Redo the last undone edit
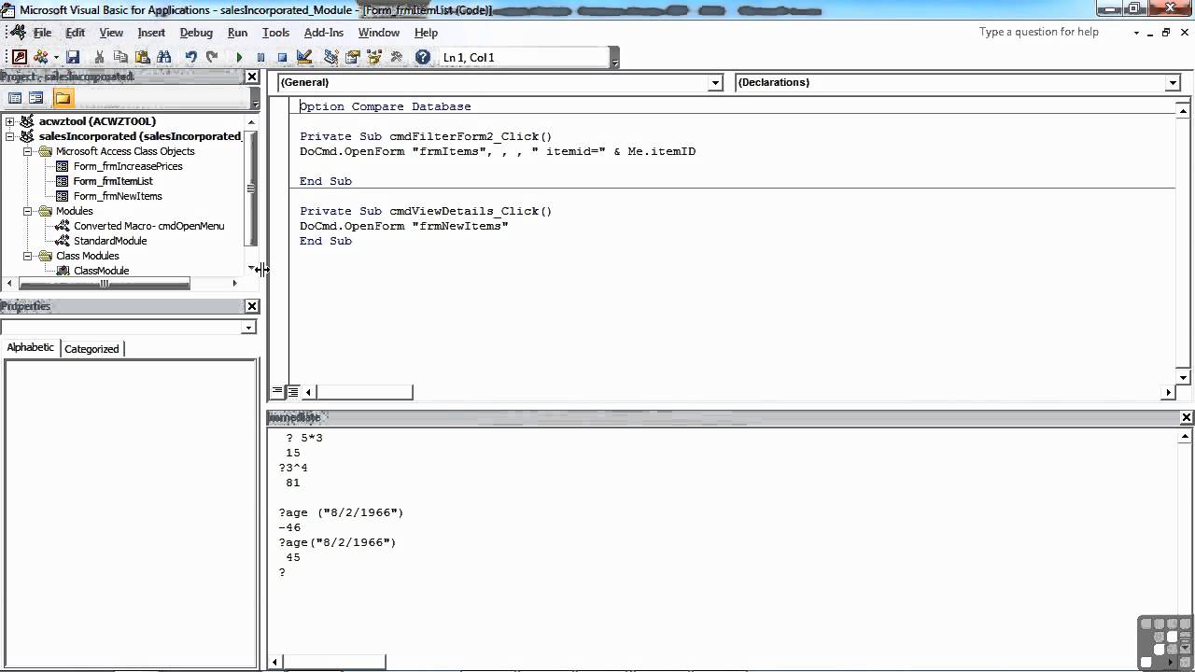The height and width of the screenshot is (672, 1195). 212,57
